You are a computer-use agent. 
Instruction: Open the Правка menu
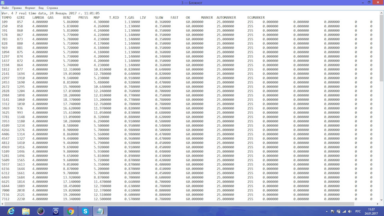[x=17, y=8]
